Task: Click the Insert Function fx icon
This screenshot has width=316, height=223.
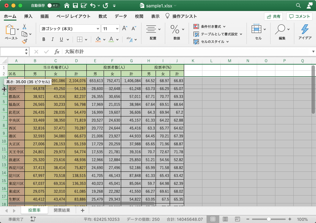Action: click(57, 52)
